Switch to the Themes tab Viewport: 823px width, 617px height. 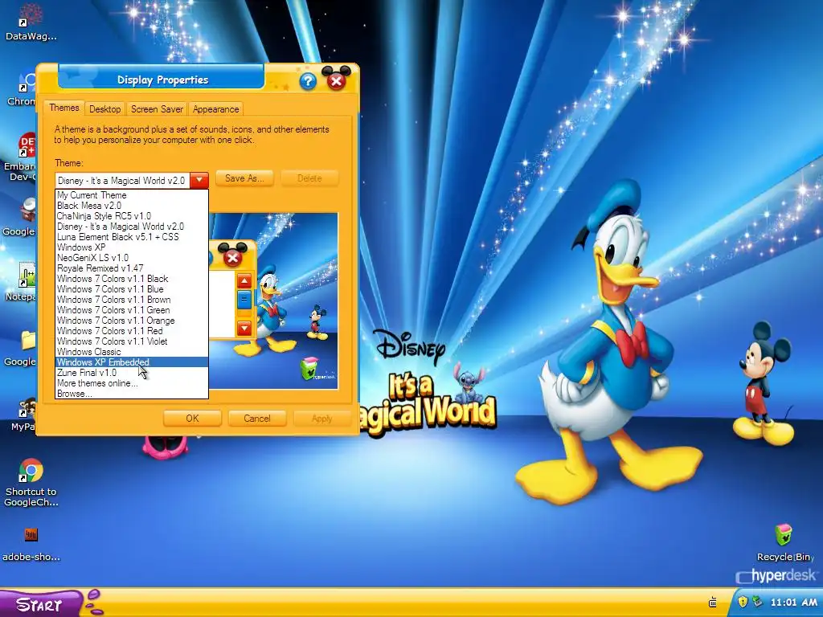coord(64,108)
